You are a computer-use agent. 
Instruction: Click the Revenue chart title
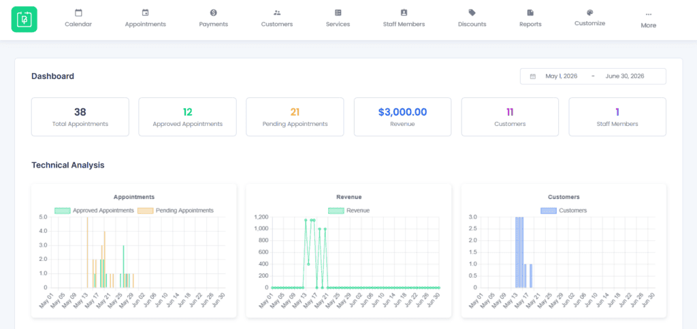coord(349,196)
